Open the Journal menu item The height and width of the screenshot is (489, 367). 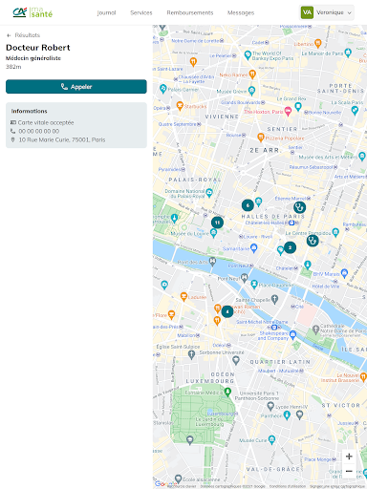[106, 12]
